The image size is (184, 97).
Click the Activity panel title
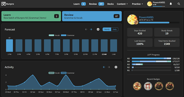click(9, 67)
